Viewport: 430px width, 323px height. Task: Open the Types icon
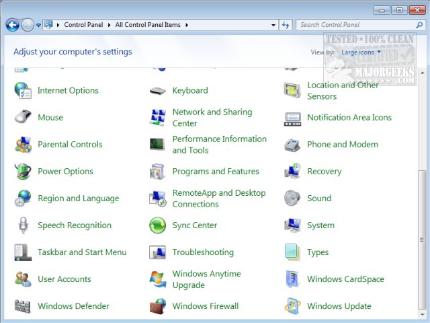[292, 252]
